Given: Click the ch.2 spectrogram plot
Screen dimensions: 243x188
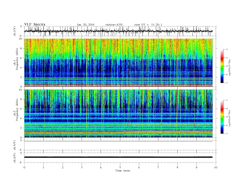Looking at the screenshot, I should (x=118, y=114).
